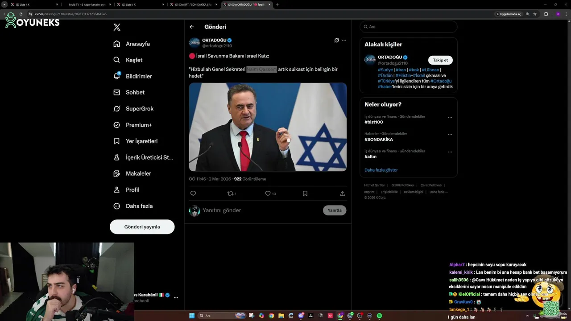This screenshot has width=571, height=321.
Task: Open Spotify from the taskbar
Action: [x=380, y=316]
